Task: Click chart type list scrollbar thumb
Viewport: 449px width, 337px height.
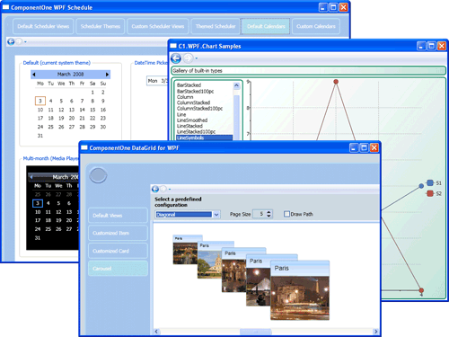Action: (236, 119)
